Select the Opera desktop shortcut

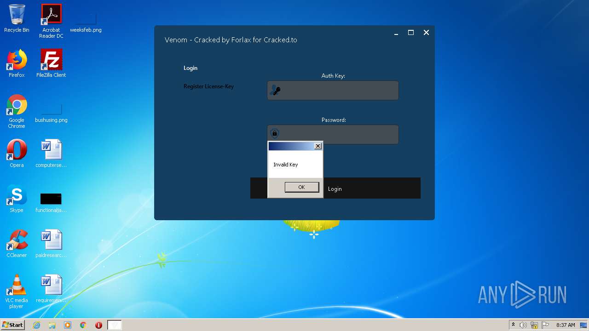coord(17,154)
